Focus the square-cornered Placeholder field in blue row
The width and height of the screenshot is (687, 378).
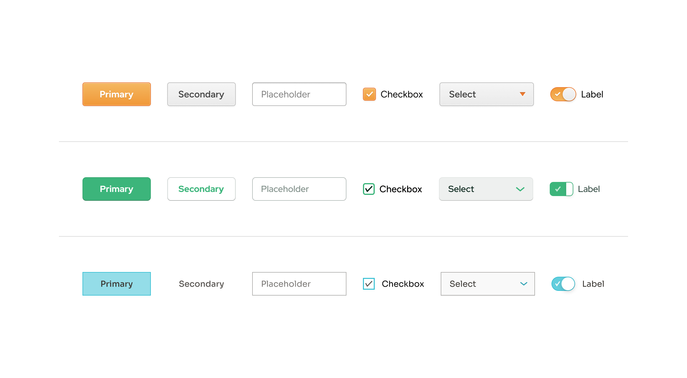click(x=299, y=284)
